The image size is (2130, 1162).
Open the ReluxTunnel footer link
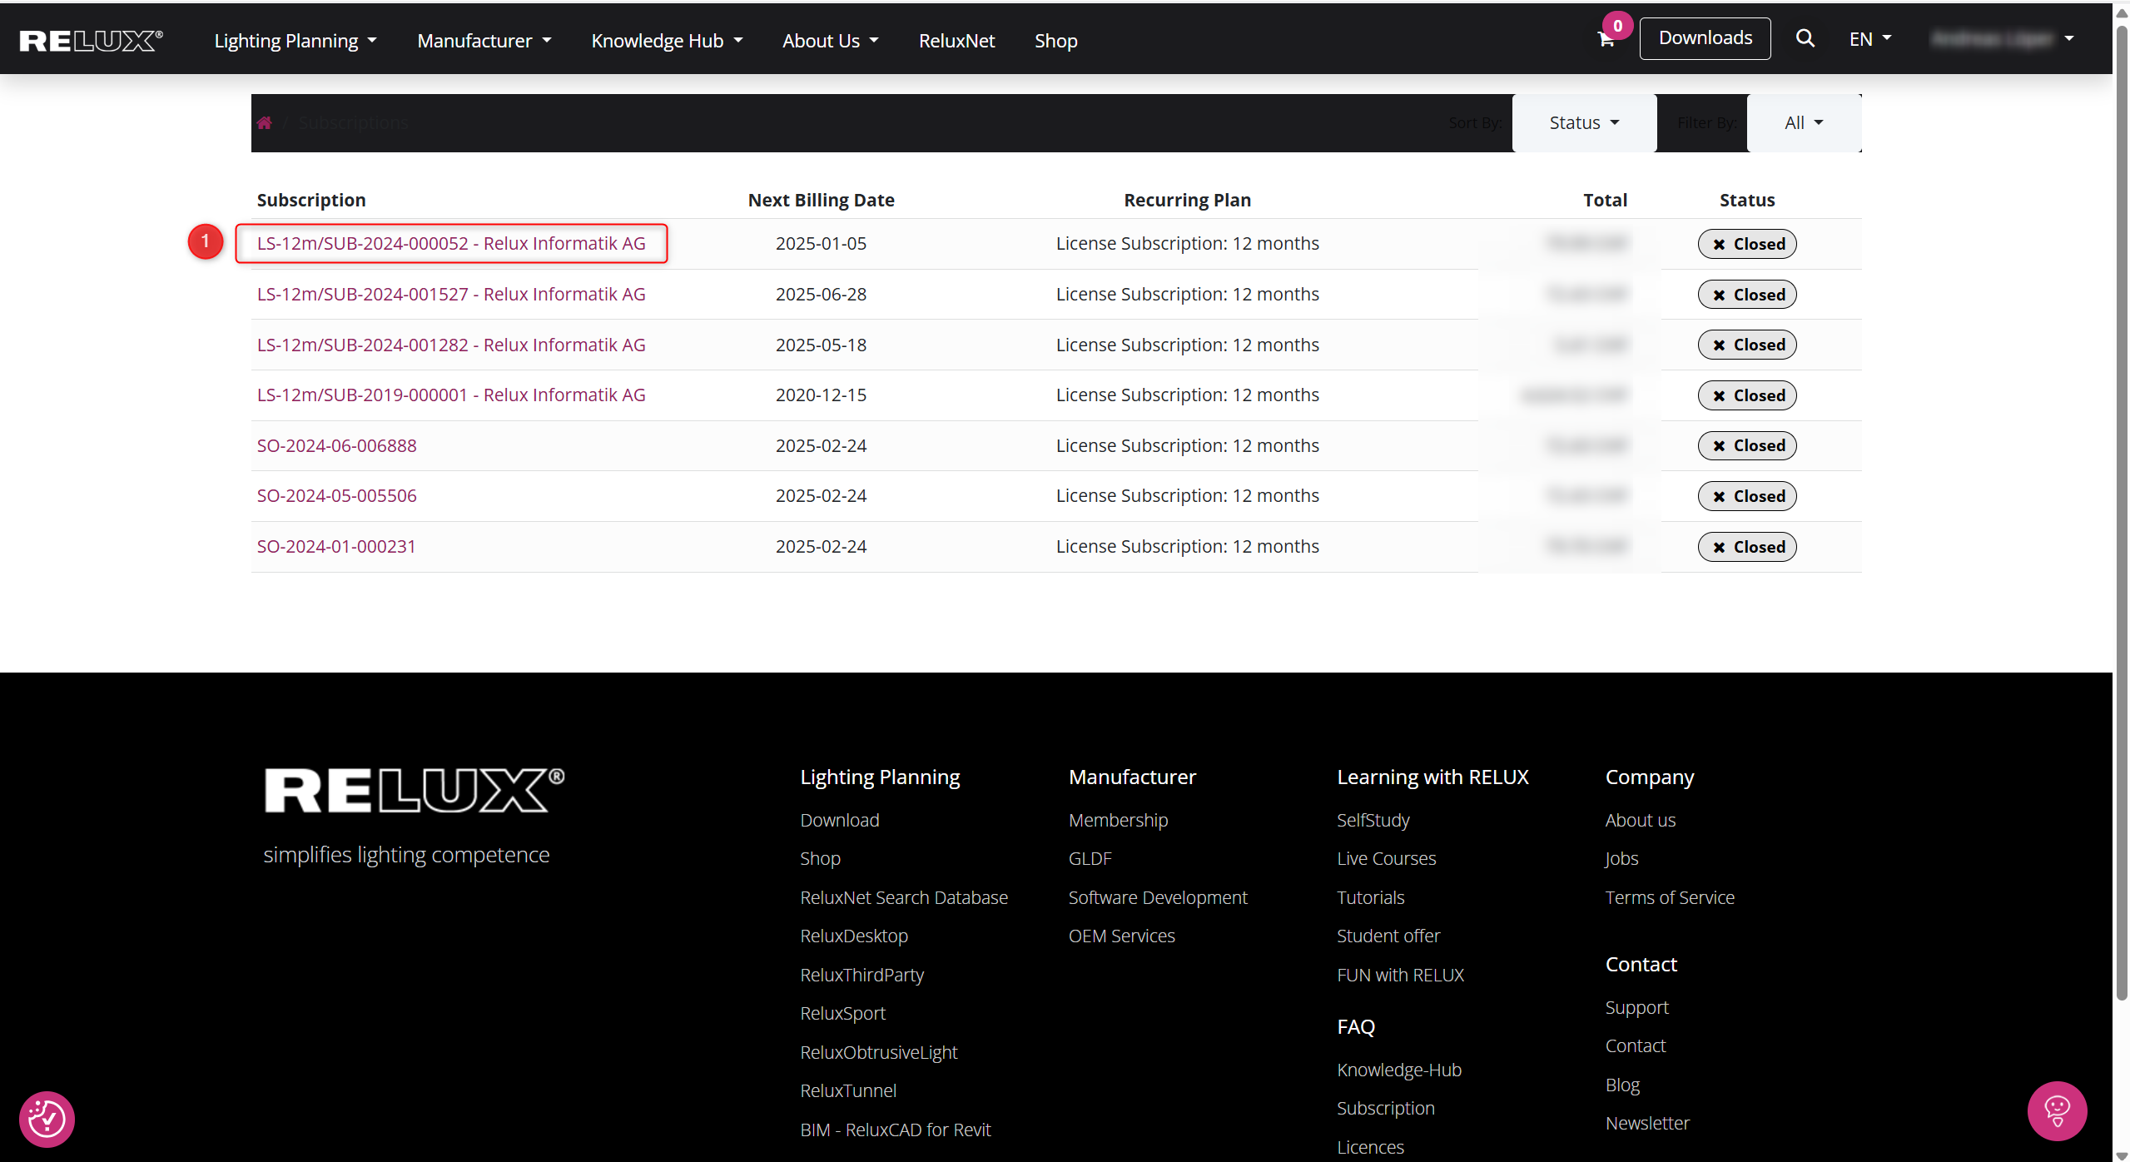(848, 1090)
